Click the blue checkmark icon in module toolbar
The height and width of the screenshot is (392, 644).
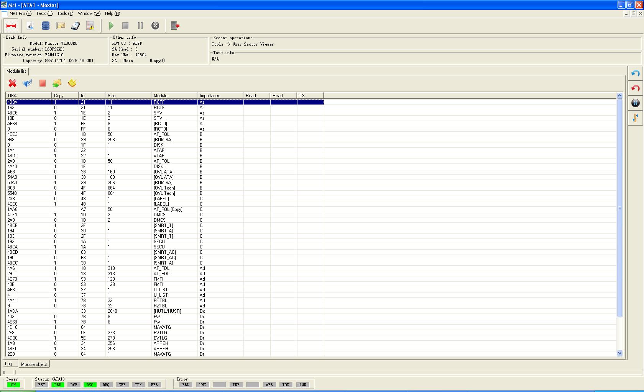click(27, 83)
